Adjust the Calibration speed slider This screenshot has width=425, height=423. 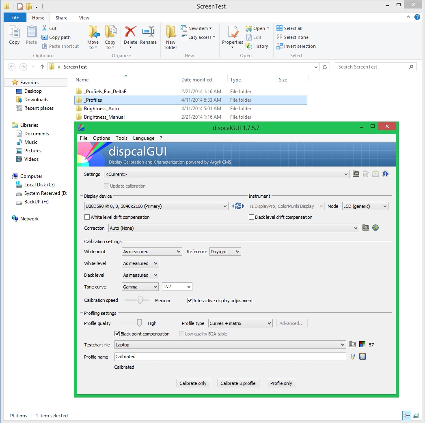click(140, 300)
